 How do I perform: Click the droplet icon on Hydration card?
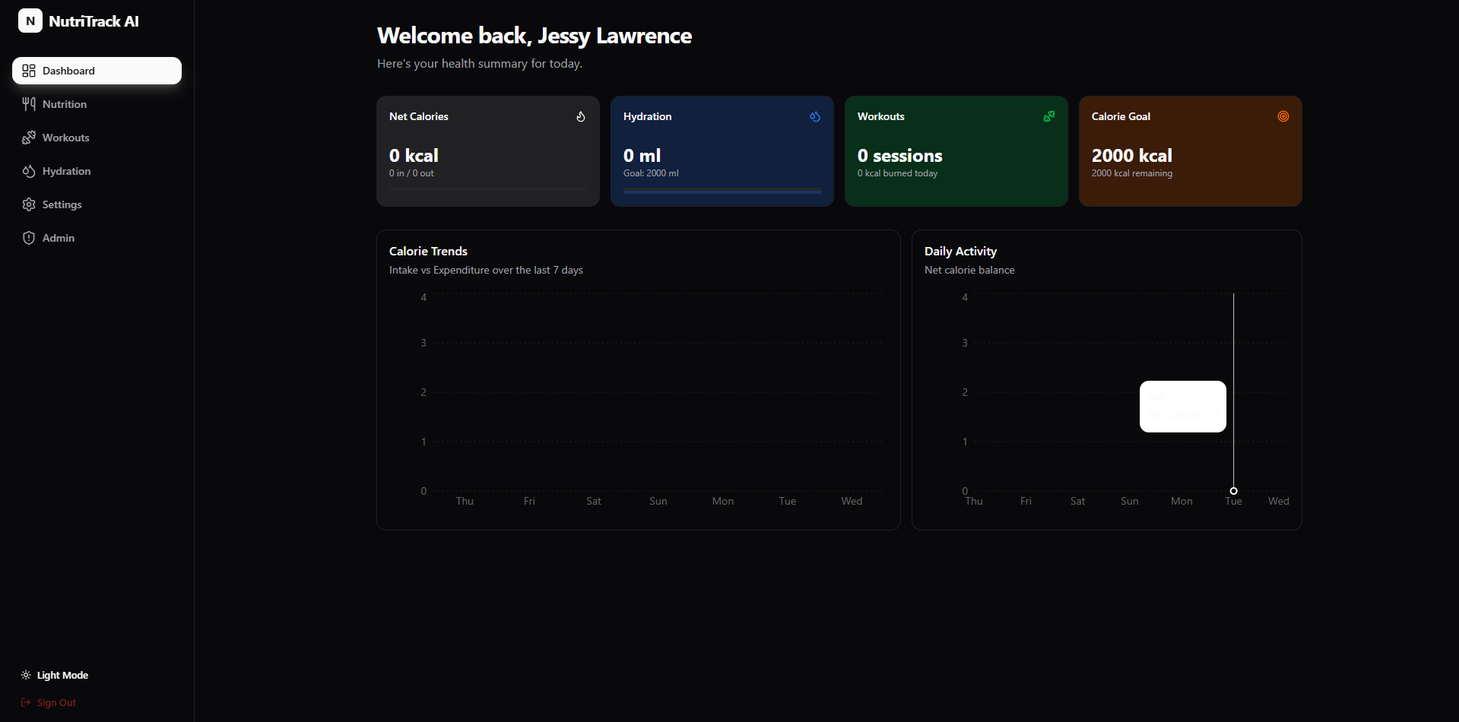point(815,116)
